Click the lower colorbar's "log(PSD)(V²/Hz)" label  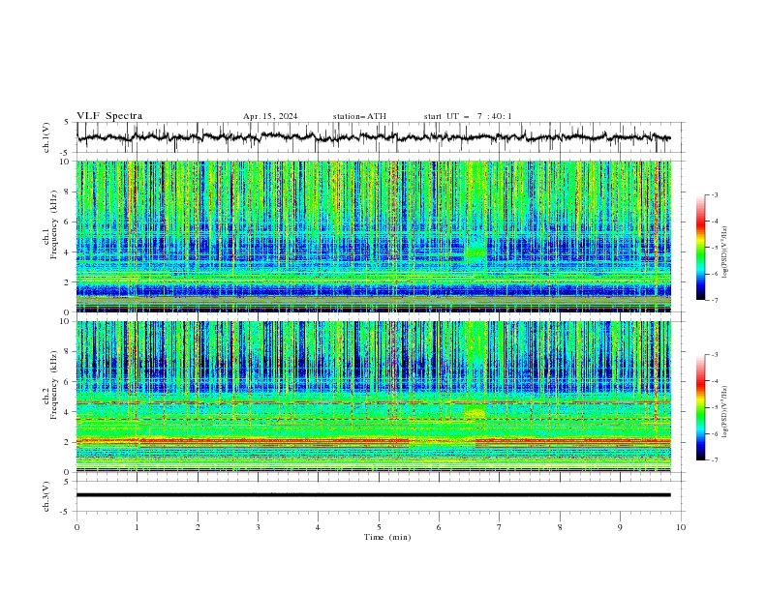tap(725, 412)
